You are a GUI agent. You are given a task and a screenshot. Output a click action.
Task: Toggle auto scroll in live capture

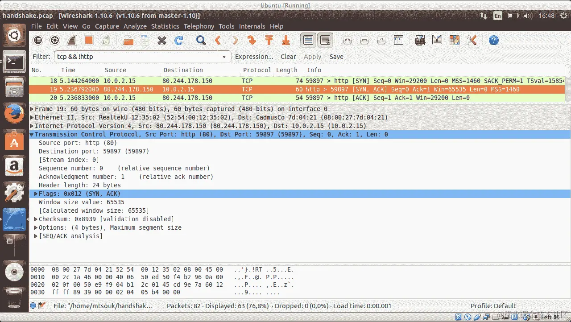(325, 41)
